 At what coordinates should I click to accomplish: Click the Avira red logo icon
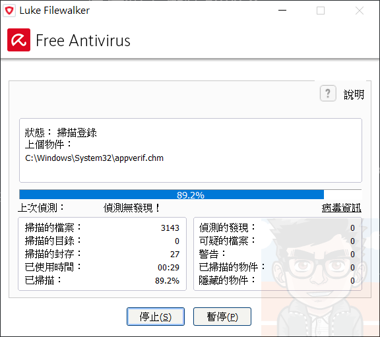coord(18,40)
